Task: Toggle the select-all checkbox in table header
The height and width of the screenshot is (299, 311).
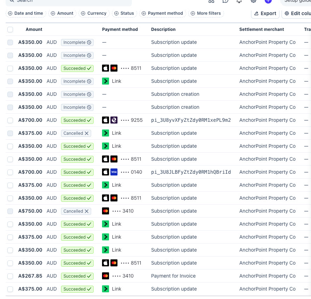Action: pos(10,29)
